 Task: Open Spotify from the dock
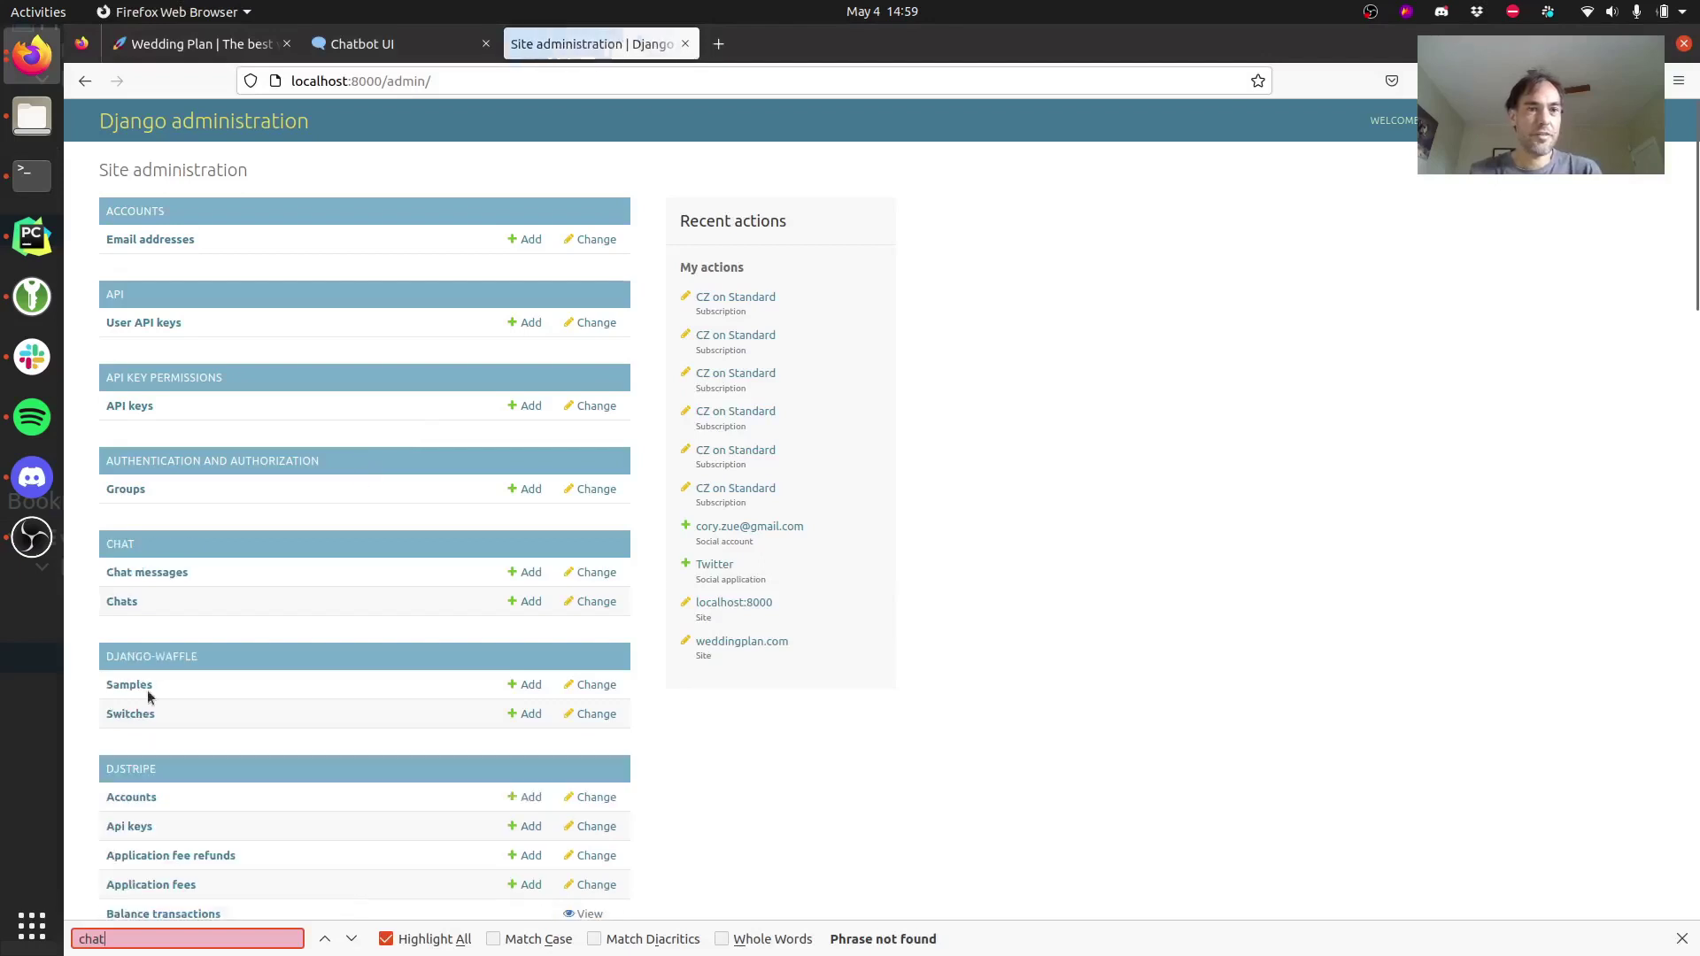click(32, 417)
